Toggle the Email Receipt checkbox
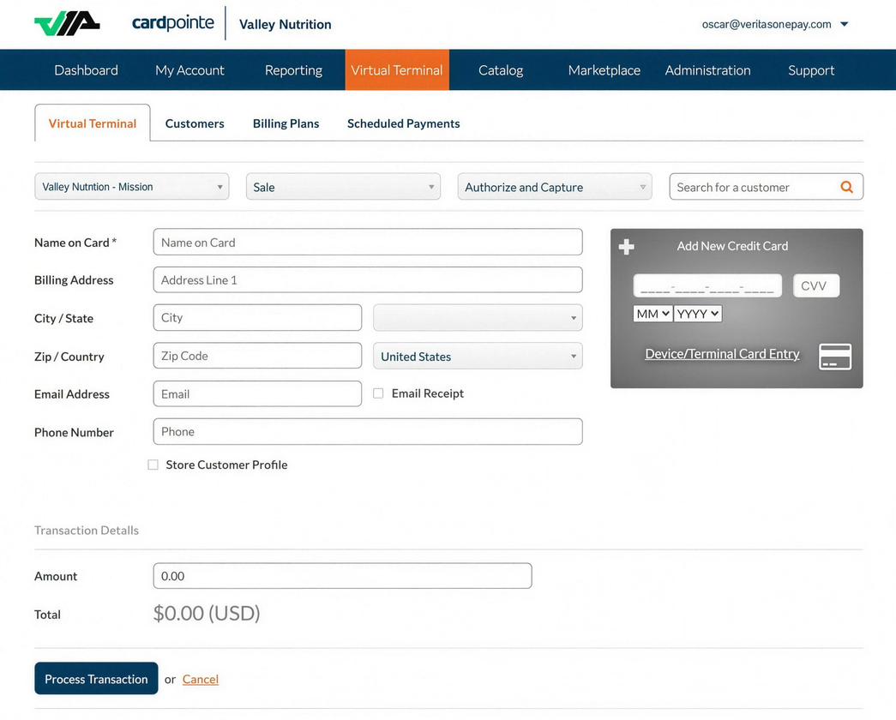Screen dimensions: 896x720 378,393
